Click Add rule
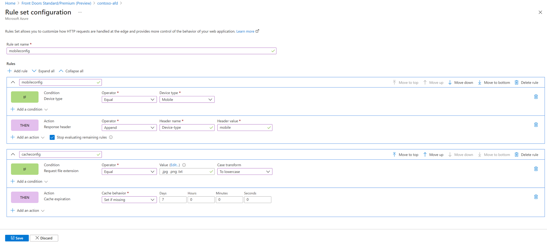The image size is (547, 248). [18, 71]
